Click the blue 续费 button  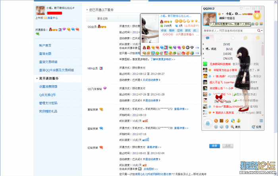pyautogui.click(x=214, y=146)
